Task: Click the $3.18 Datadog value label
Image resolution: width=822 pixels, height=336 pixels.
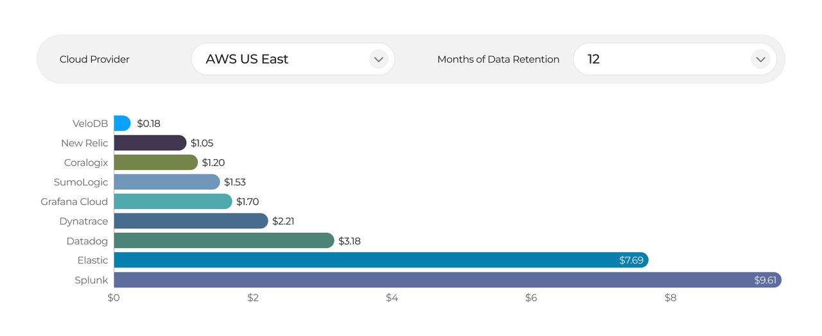Action: point(349,241)
